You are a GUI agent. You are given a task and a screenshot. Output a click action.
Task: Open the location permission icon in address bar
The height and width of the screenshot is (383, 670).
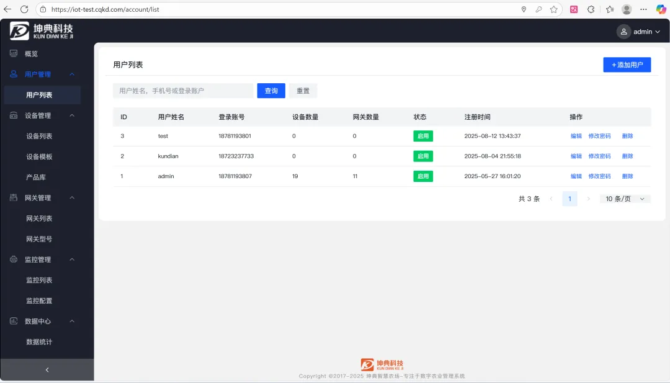click(x=524, y=9)
